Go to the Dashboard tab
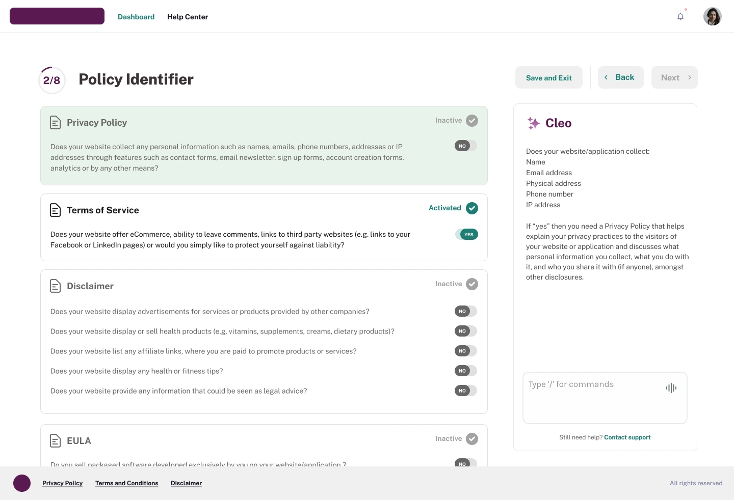 (x=136, y=17)
